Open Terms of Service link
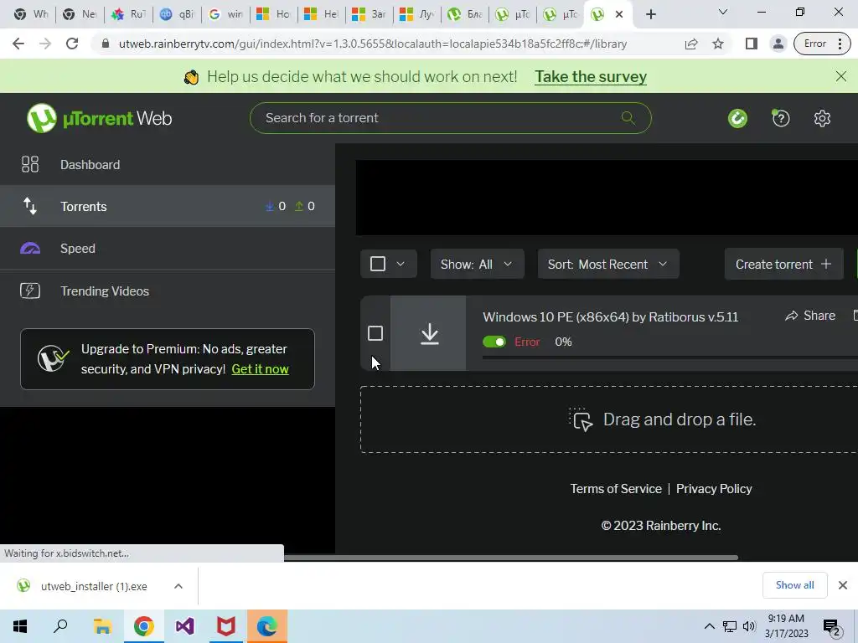The image size is (858, 643). pos(616,489)
